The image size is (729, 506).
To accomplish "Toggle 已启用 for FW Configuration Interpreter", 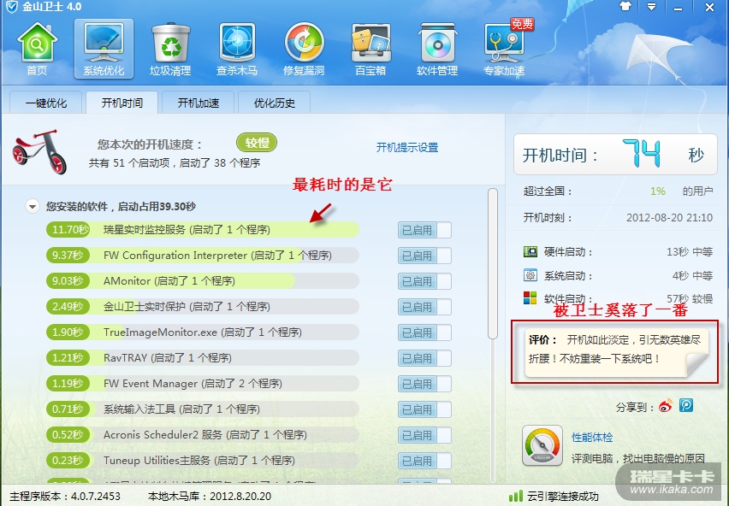I will (424, 256).
